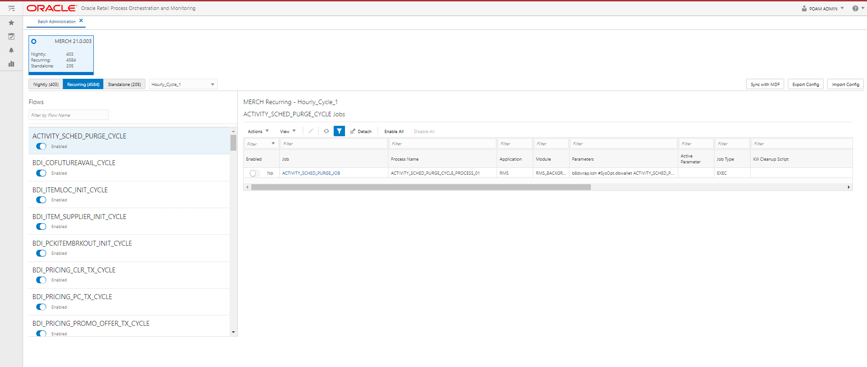
Task: Click the Module column filter field
Action: click(x=551, y=143)
